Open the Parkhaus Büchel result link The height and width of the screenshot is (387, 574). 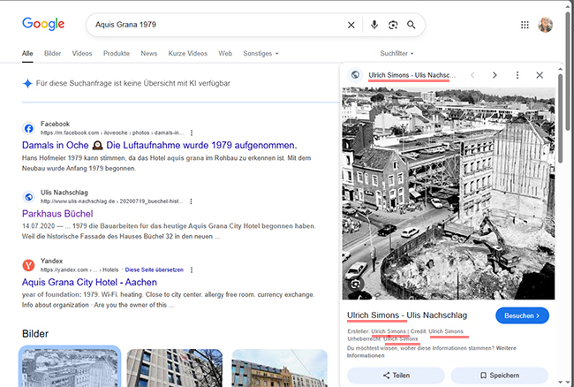(x=57, y=214)
